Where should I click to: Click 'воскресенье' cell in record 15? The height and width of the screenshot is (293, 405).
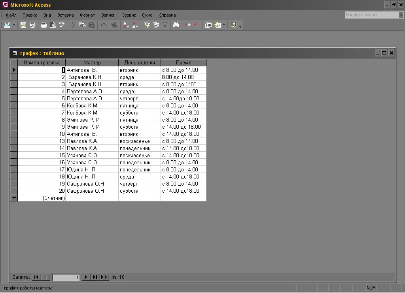[140, 155]
